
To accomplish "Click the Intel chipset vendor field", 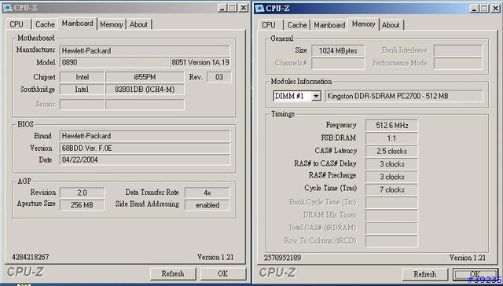I will pos(82,77).
